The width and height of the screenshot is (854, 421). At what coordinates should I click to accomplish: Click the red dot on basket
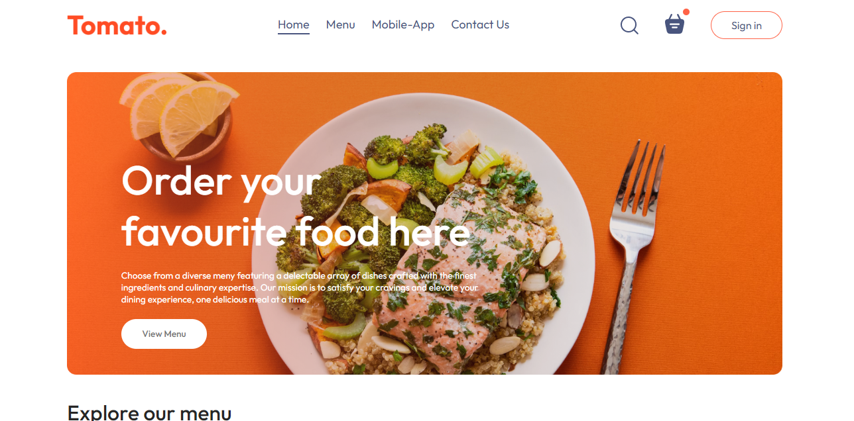[686, 12]
